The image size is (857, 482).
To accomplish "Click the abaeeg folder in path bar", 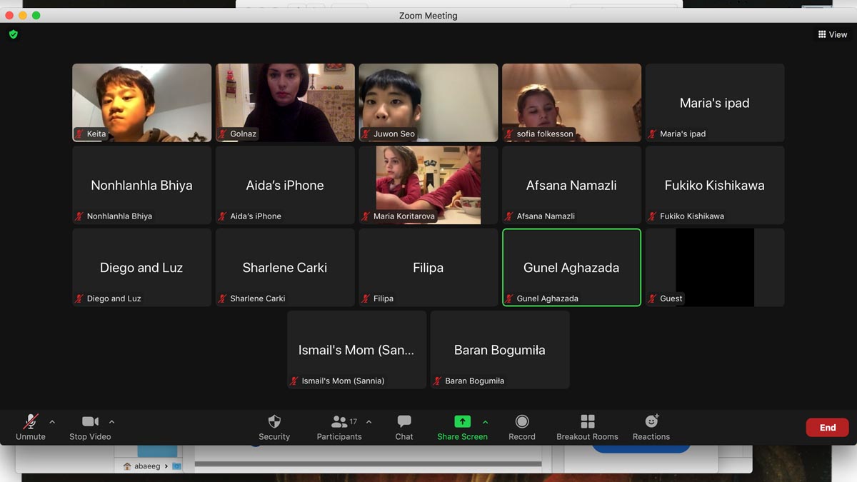I will [x=146, y=466].
